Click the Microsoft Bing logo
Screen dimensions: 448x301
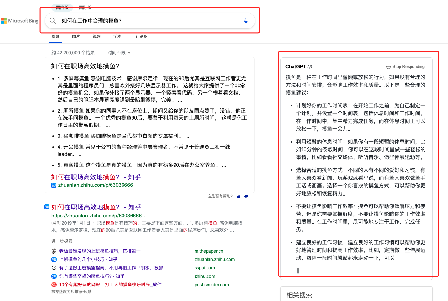click(20, 21)
